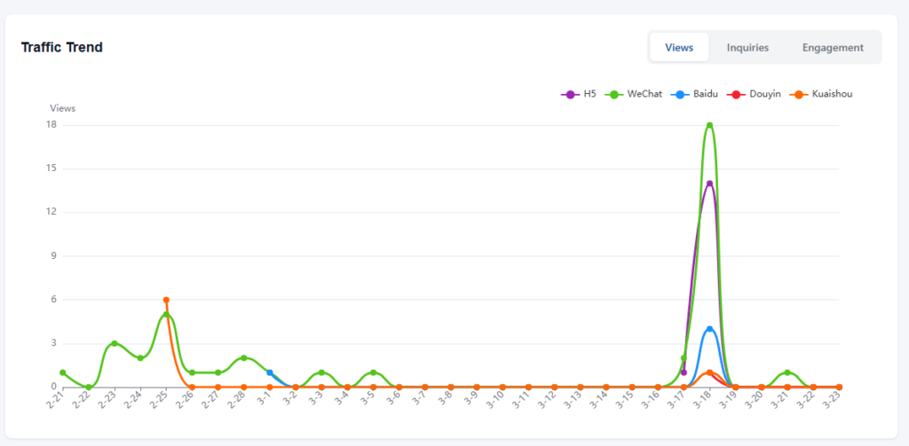
Task: Select the first WeChat point on 2-21
Action: click(x=63, y=372)
